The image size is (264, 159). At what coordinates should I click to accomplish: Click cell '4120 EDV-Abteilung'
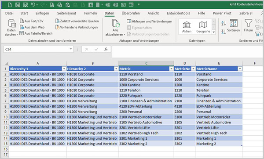pos(146,106)
